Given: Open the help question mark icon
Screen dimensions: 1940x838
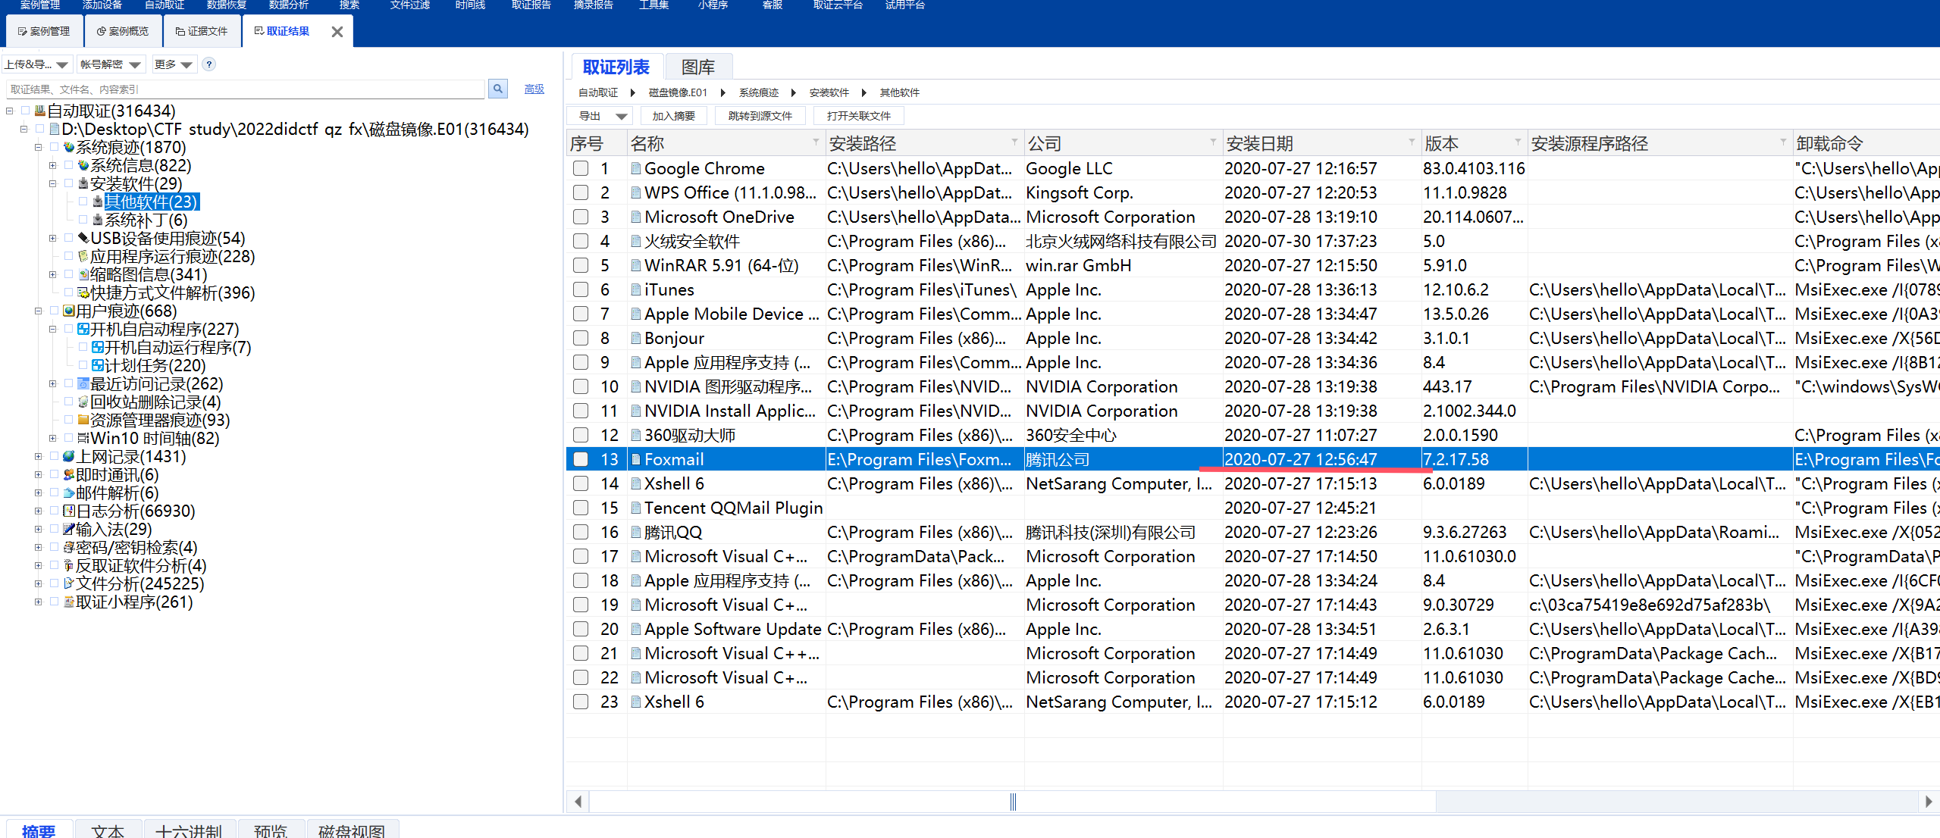Looking at the screenshot, I should [x=209, y=64].
